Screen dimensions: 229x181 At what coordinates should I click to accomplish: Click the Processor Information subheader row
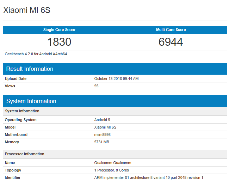(115, 154)
